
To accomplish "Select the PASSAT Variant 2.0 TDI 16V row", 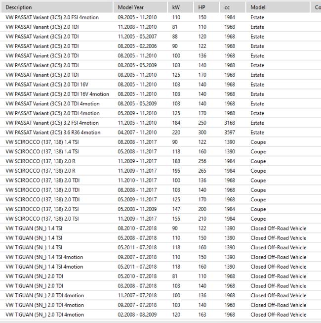I will click(160, 85).
